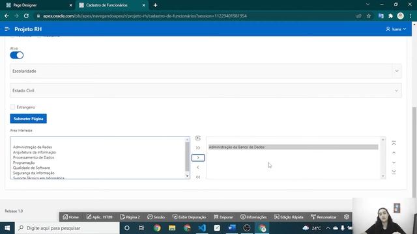
Task: Bookmark this page with star icon
Action: 369,16
